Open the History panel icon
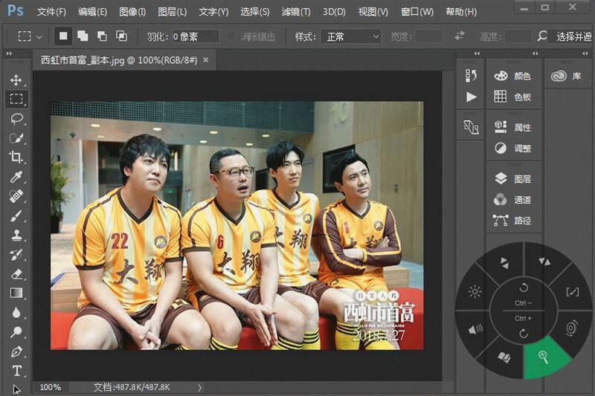Screen dimensions: 595x396 coord(471,76)
